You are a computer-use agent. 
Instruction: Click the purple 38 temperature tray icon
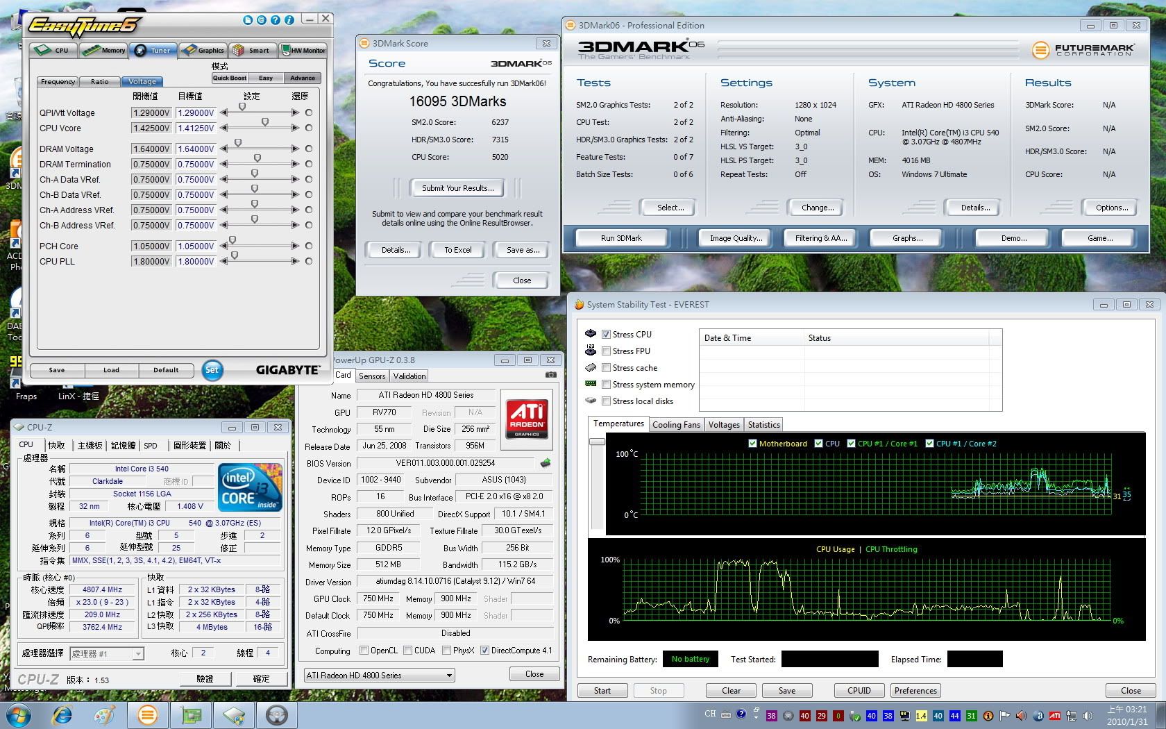pyautogui.click(x=771, y=716)
